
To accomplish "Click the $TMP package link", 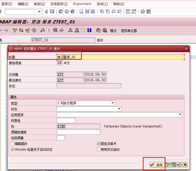I will coord(61,126).
